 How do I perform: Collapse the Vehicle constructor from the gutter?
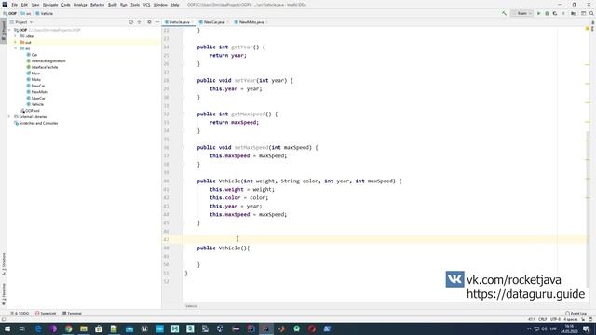click(x=183, y=181)
